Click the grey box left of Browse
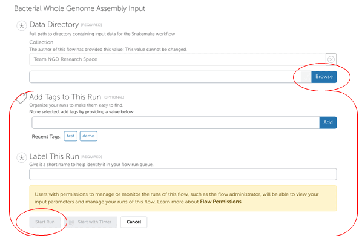The height and width of the screenshot is (244, 362). tap(306, 77)
